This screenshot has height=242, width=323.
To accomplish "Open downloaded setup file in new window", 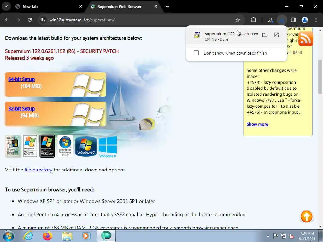I will [x=276, y=35].
